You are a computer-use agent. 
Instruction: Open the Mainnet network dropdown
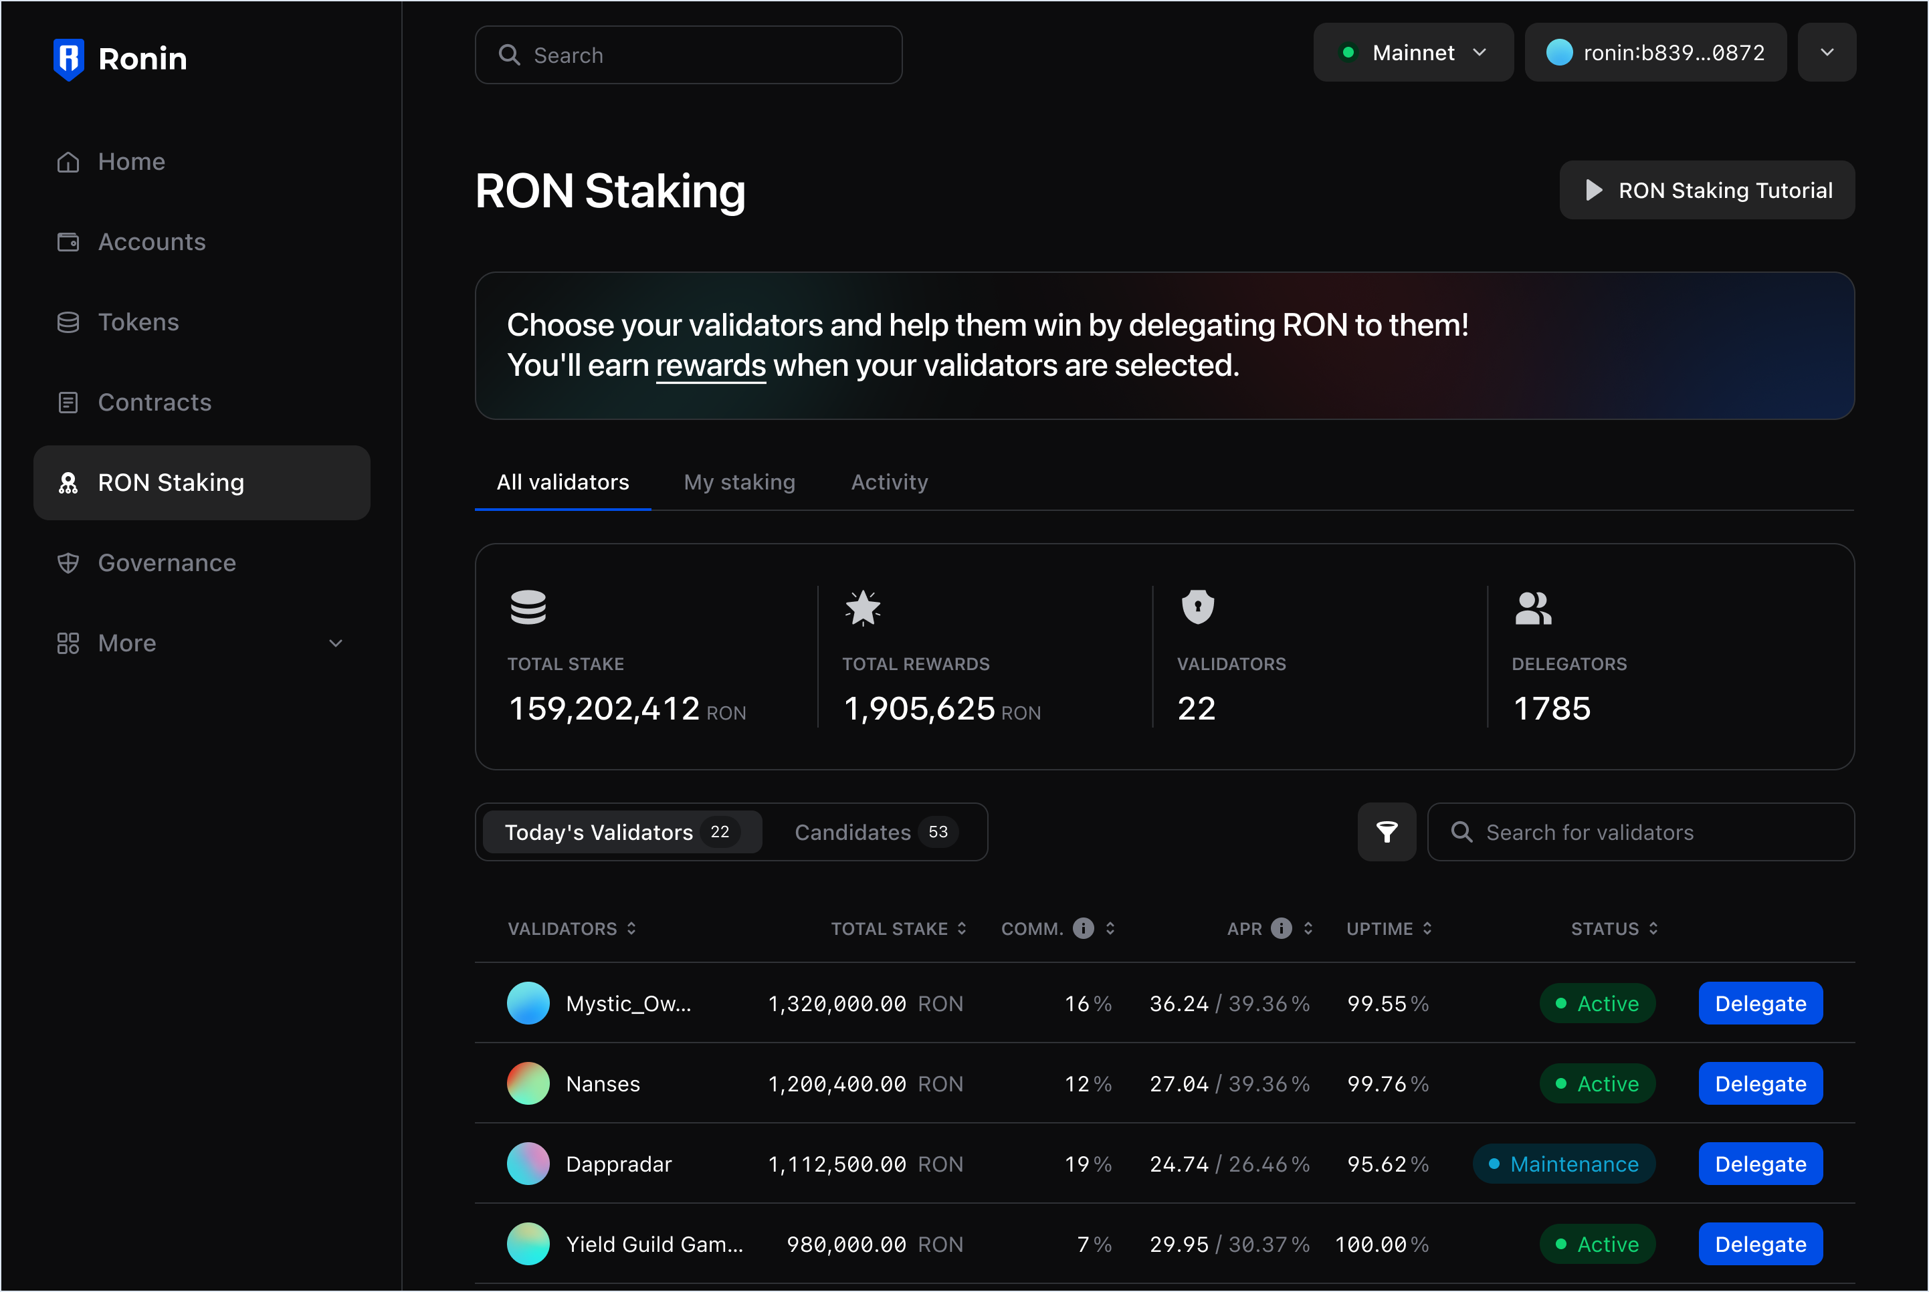coord(1413,53)
